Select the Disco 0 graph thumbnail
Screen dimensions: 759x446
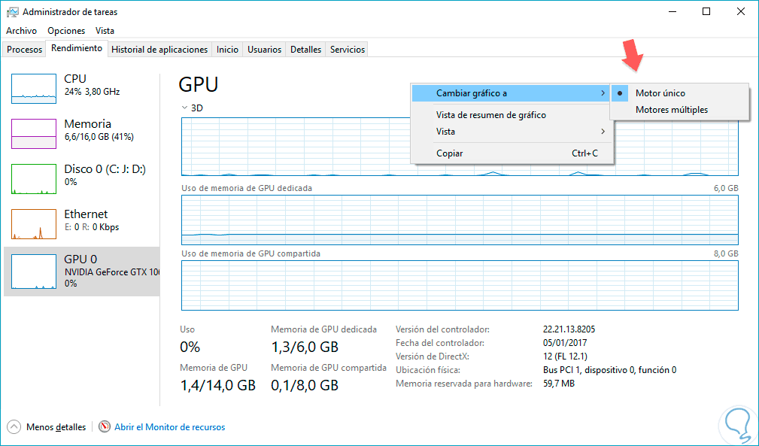click(34, 178)
